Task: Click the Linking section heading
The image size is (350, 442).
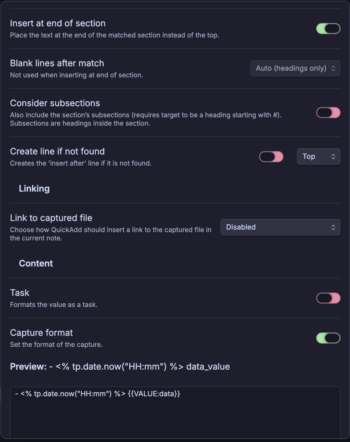Action: pyautogui.click(x=34, y=189)
